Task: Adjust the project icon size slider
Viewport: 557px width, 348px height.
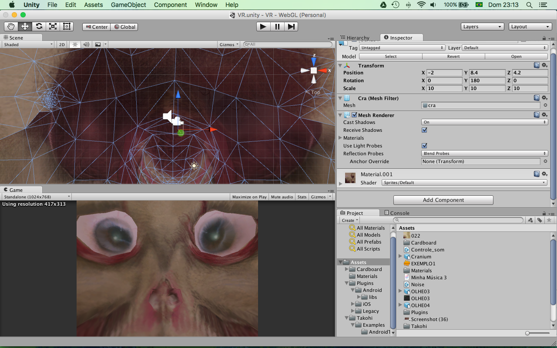Action: pyautogui.click(x=528, y=333)
